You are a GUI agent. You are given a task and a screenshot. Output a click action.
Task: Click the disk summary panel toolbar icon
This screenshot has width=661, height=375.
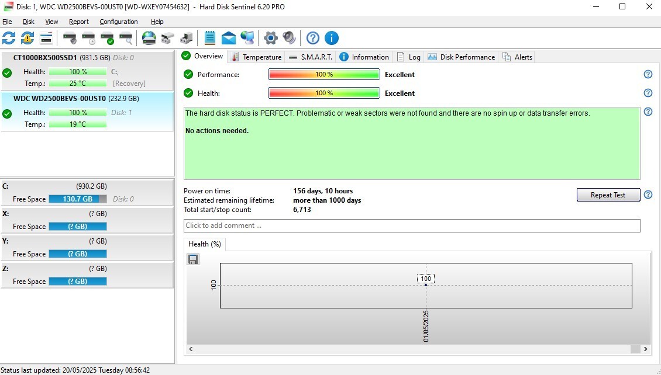pos(46,39)
